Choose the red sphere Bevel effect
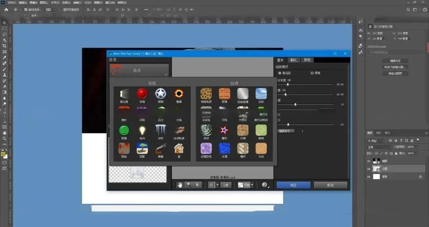Screen dimensions: 429x227 [142, 93]
